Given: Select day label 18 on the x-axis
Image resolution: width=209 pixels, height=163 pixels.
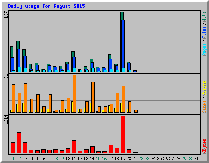Looking at the screenshot, I should pos(116,159).
